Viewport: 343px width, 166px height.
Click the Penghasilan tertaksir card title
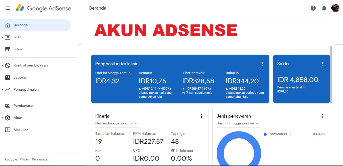116,64
